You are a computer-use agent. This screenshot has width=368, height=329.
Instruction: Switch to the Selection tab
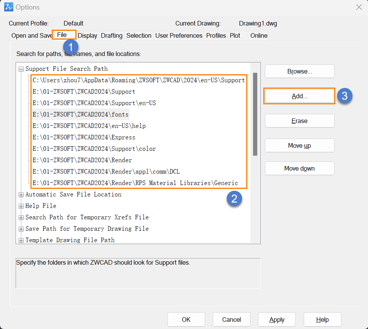pos(139,35)
